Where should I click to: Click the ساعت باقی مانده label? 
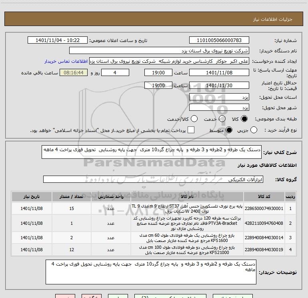point(40,73)
